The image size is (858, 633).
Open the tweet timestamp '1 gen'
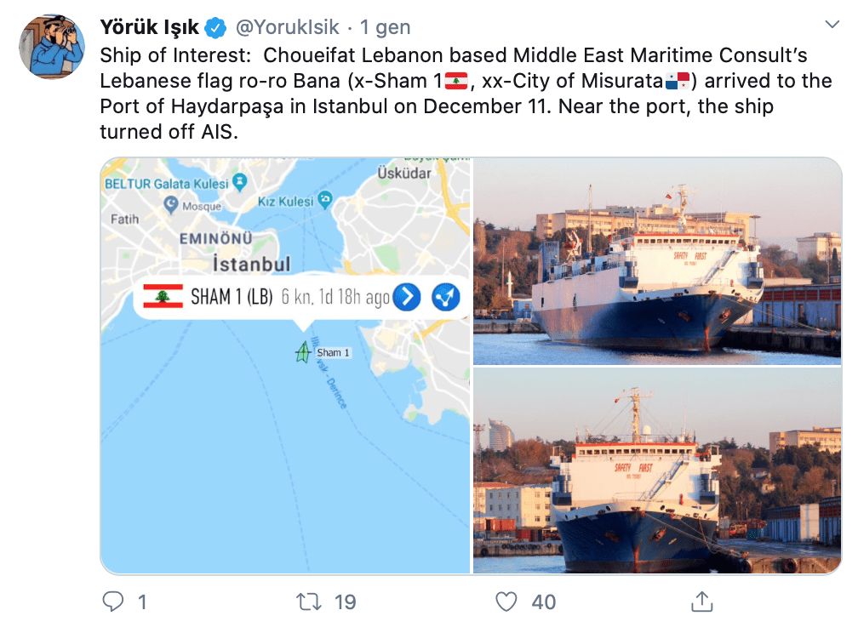pos(385,28)
